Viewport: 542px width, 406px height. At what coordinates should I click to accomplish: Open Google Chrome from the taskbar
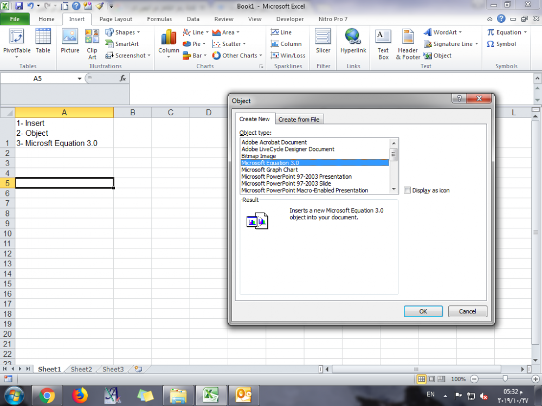click(x=47, y=396)
